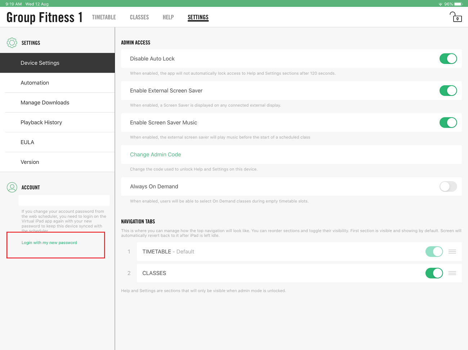The image size is (468, 350).
Task: Select the SETTINGS tab
Action: 198,17
